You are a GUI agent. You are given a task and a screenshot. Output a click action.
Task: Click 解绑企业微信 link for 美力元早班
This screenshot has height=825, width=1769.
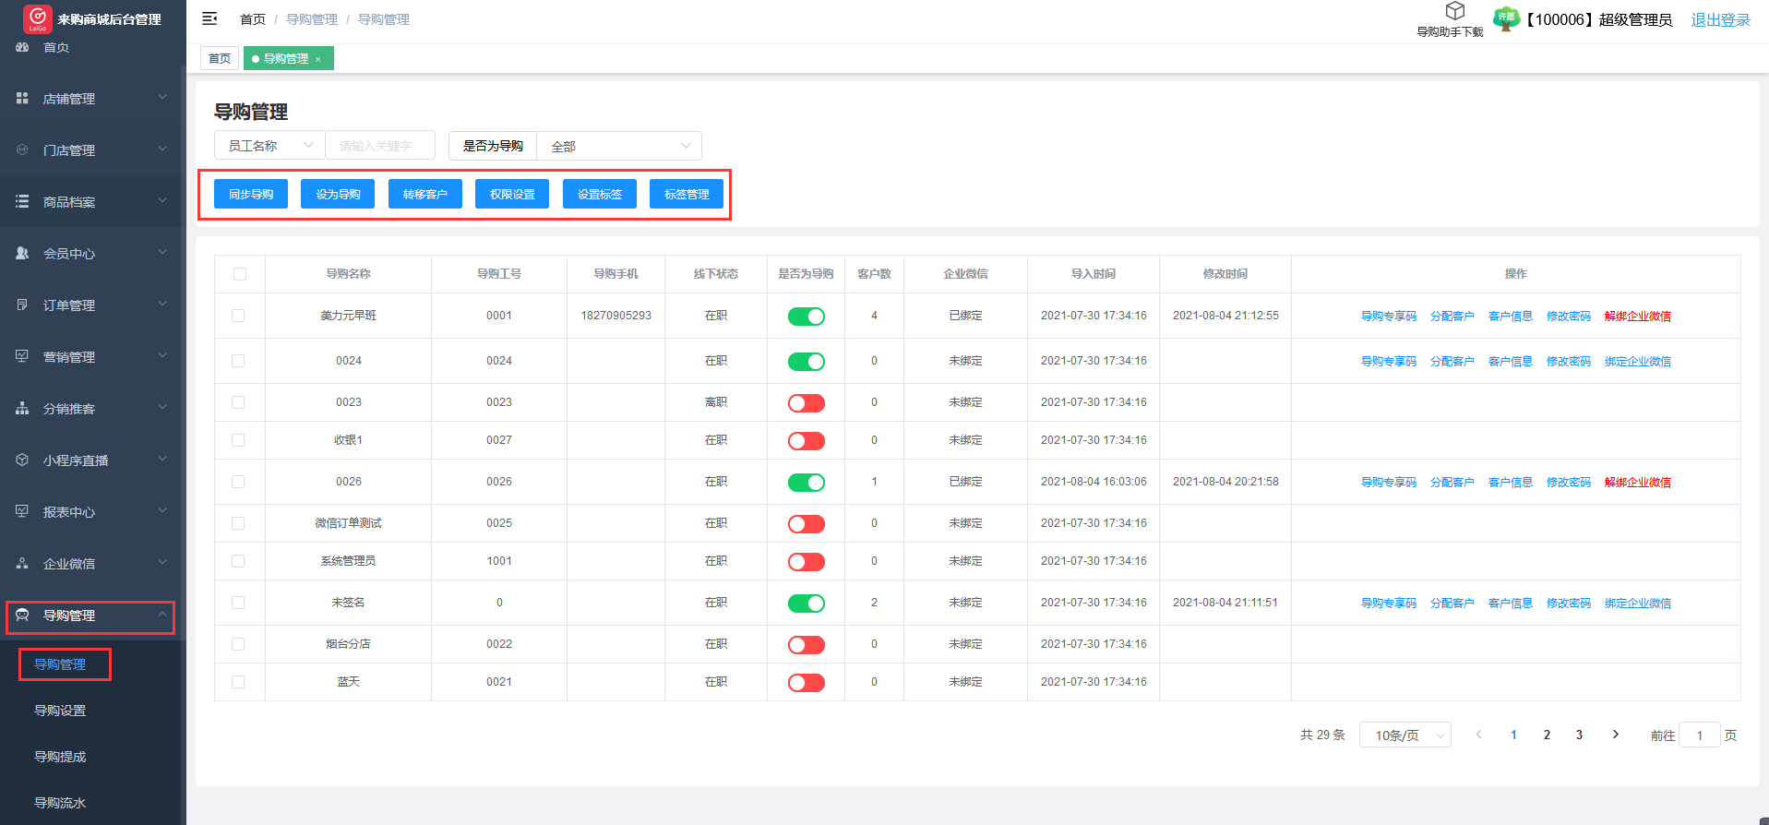[x=1637, y=317]
